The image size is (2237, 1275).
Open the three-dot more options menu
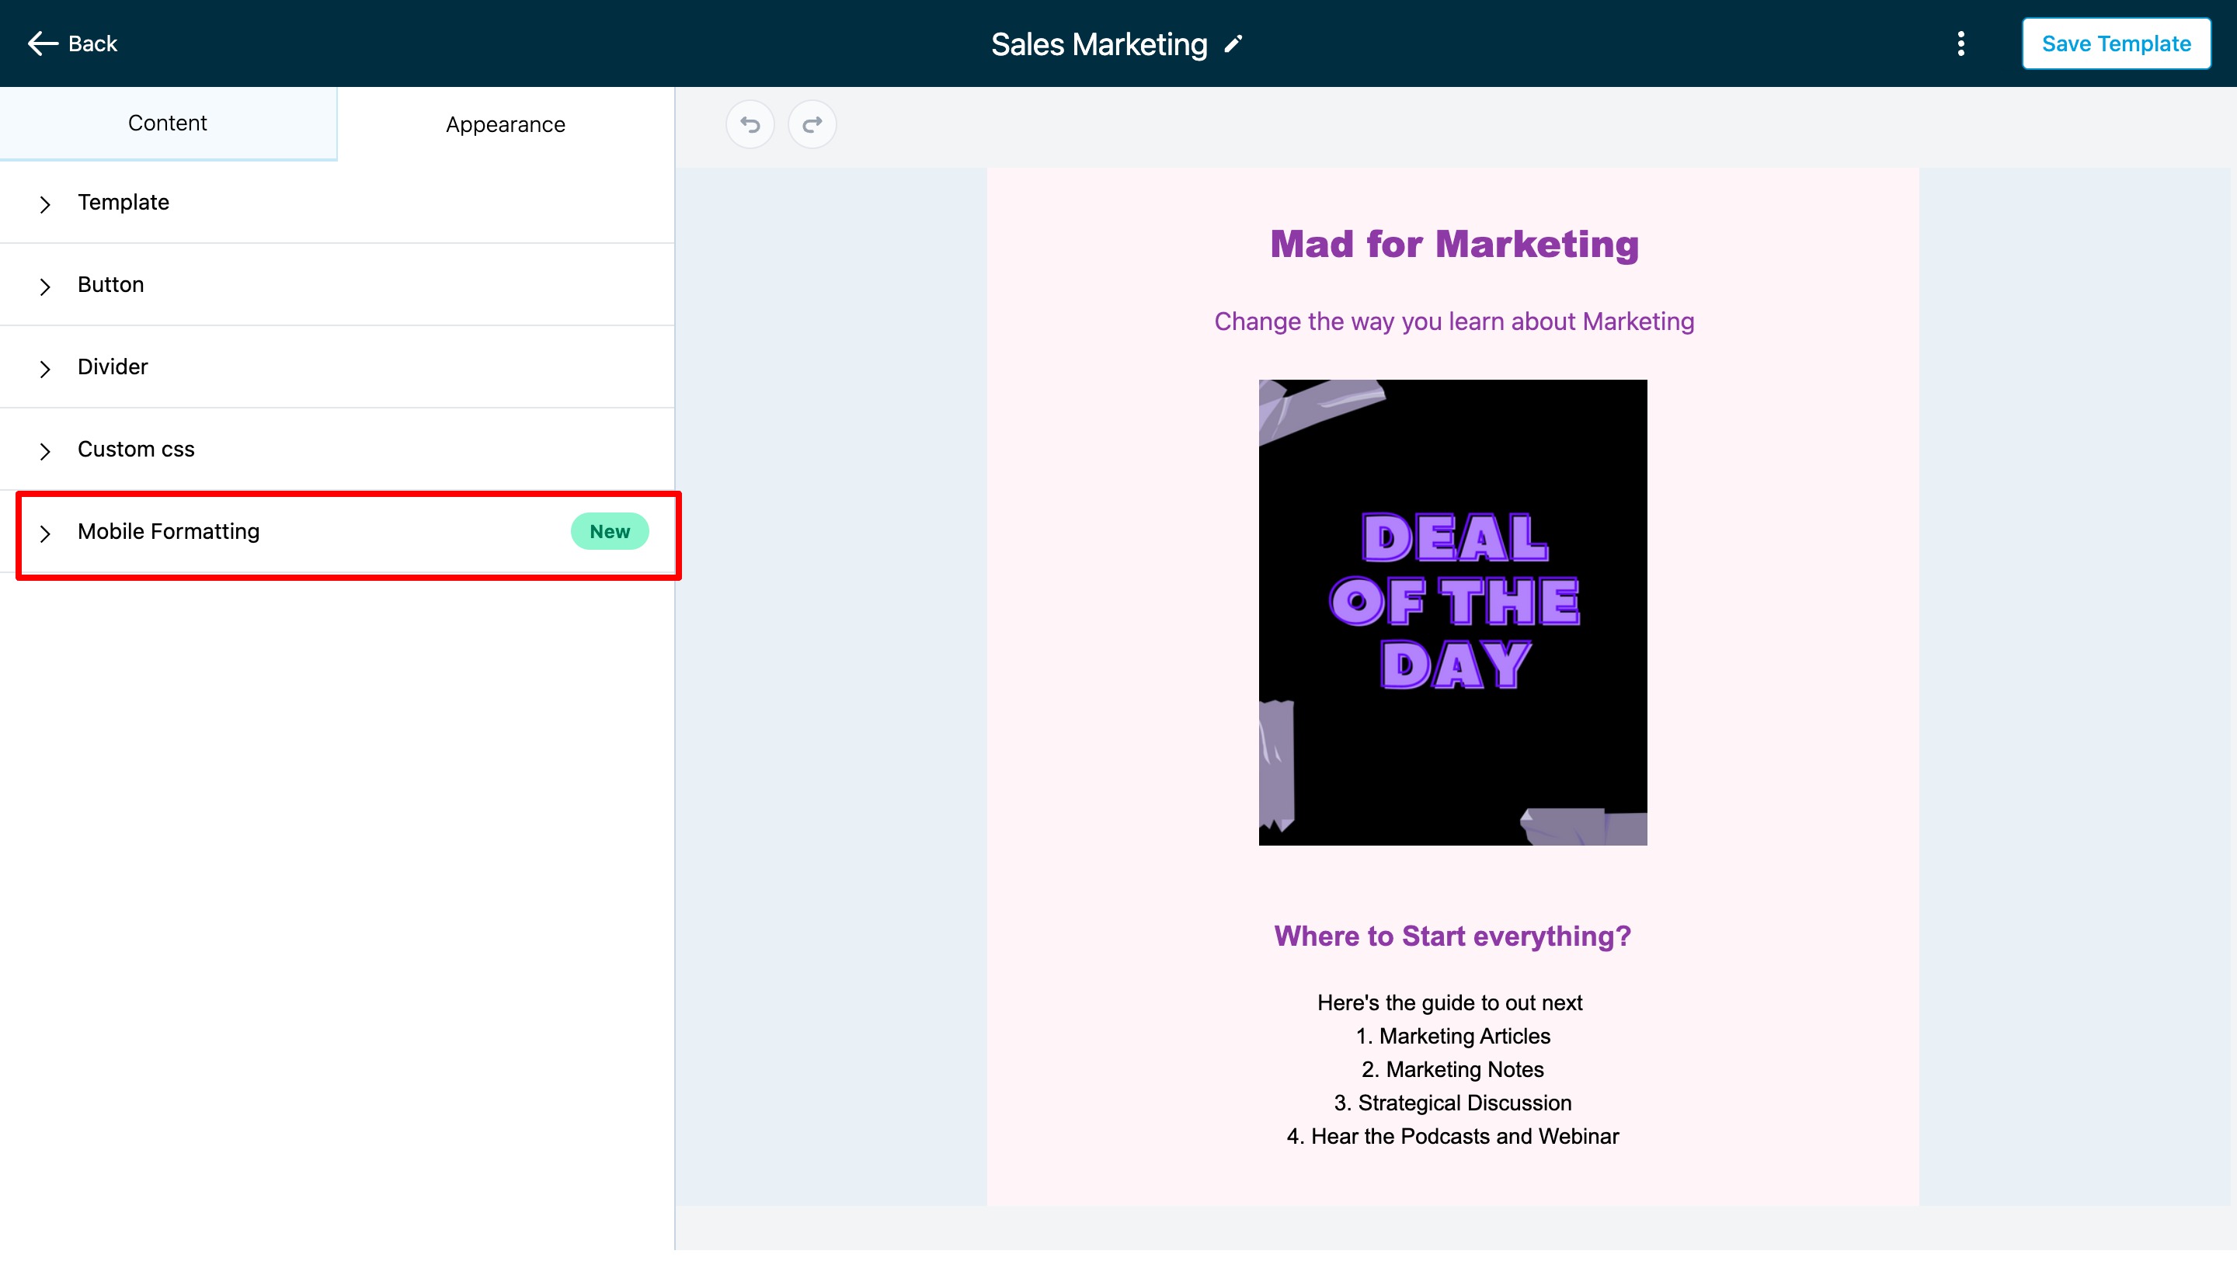[x=1961, y=43]
